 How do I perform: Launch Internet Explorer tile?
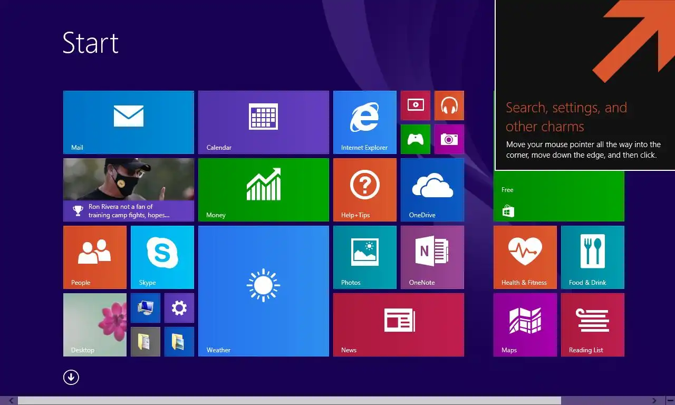point(365,122)
